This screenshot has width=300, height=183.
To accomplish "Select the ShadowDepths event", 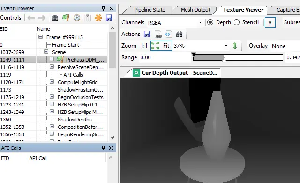I will (75, 120).
